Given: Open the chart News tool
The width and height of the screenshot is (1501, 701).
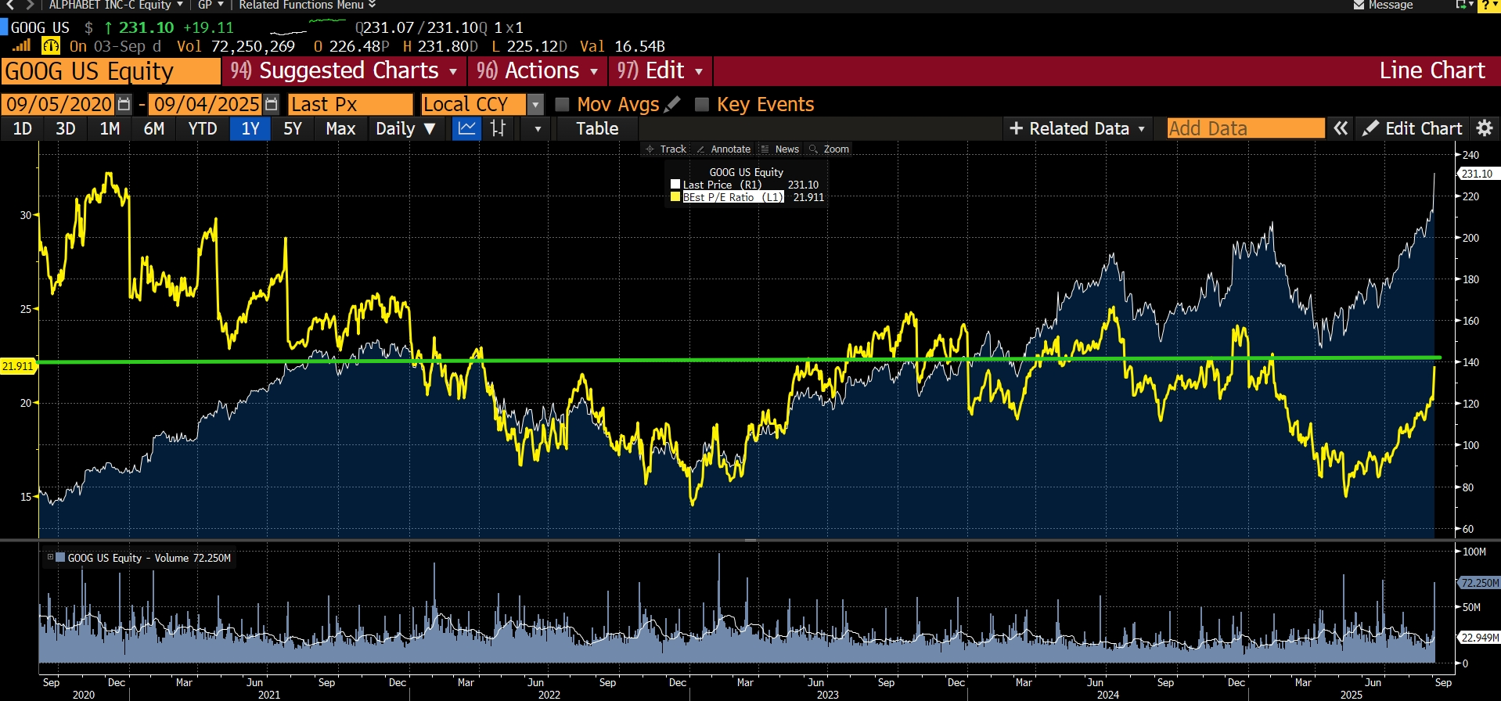Looking at the screenshot, I should (780, 149).
